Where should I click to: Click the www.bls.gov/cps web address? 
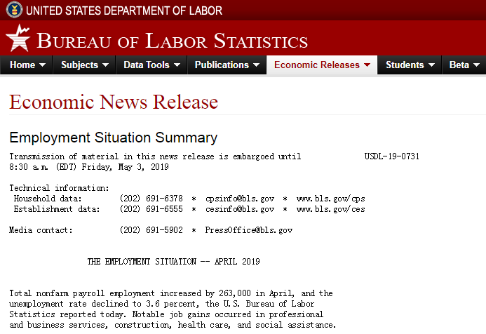tap(331, 199)
